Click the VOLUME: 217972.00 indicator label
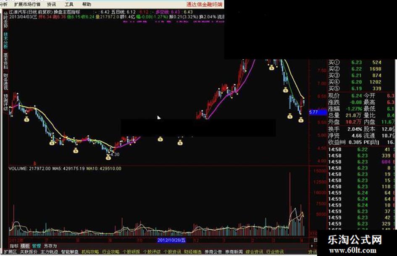The image size is (397, 256). pos(29,169)
